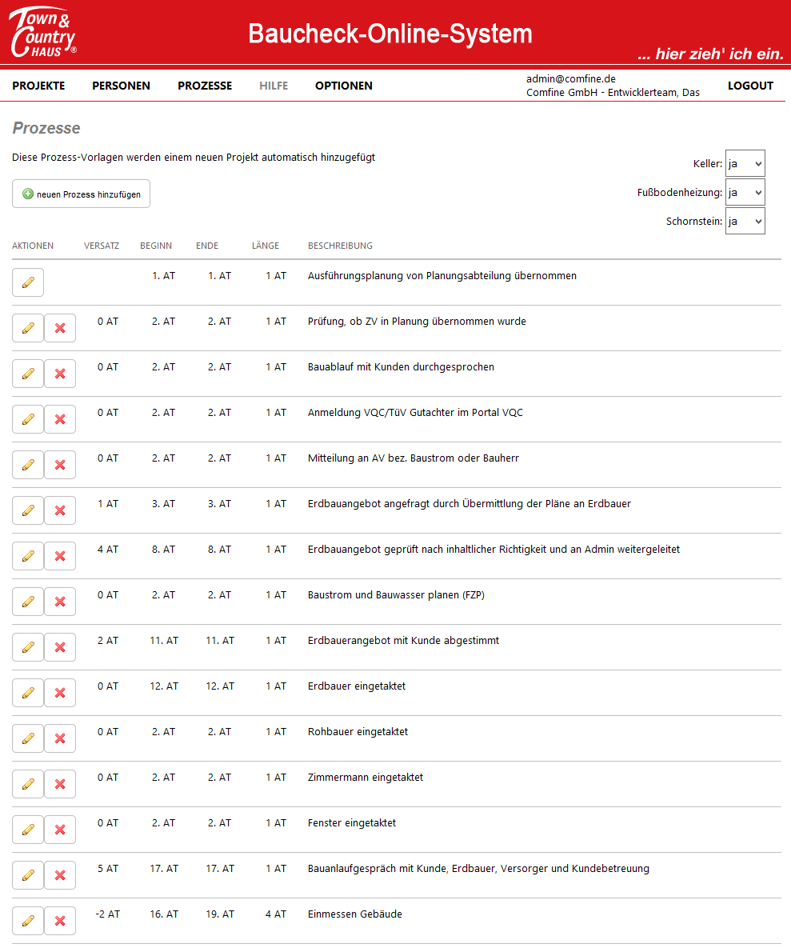Edit the 'Einmessen Gebäude' process
The width and height of the screenshot is (791, 948).
pos(28,921)
